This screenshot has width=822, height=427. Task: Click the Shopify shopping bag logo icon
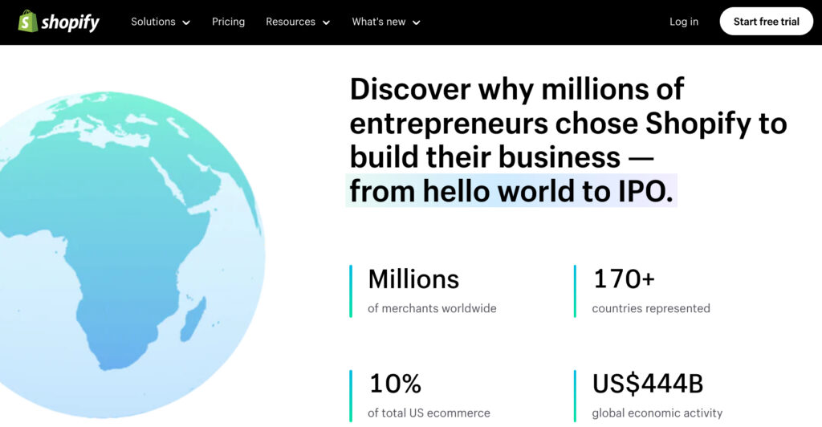[x=28, y=22]
